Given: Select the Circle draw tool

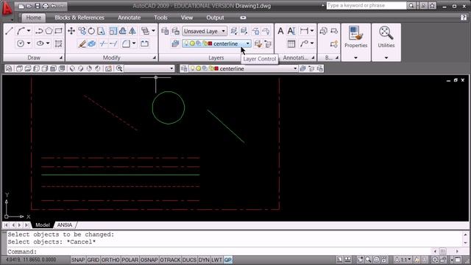Looking at the screenshot, I should click(x=21, y=43).
